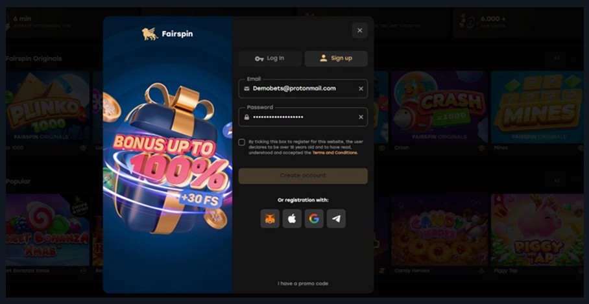Open the Mines game thumbnail

pos(536,107)
